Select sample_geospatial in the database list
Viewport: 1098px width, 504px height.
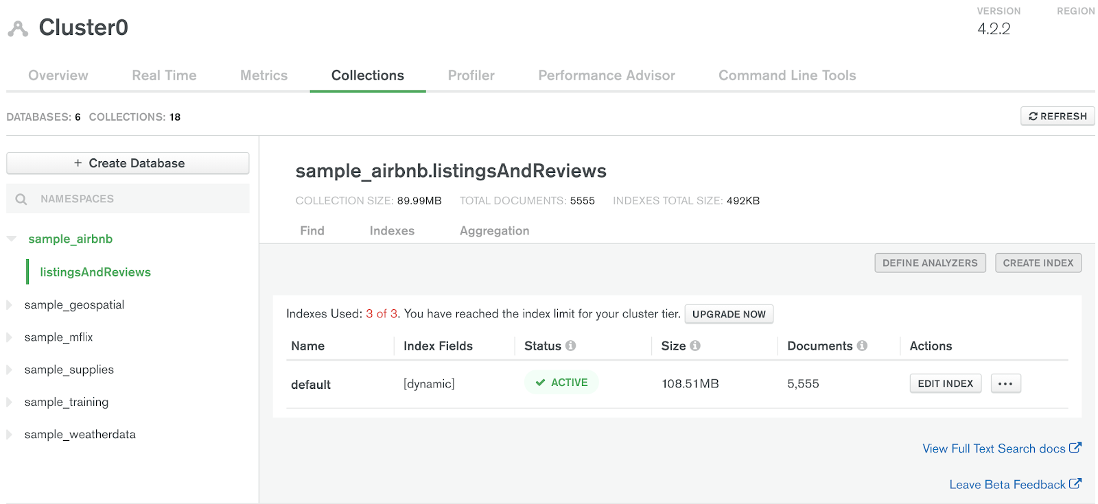click(74, 304)
